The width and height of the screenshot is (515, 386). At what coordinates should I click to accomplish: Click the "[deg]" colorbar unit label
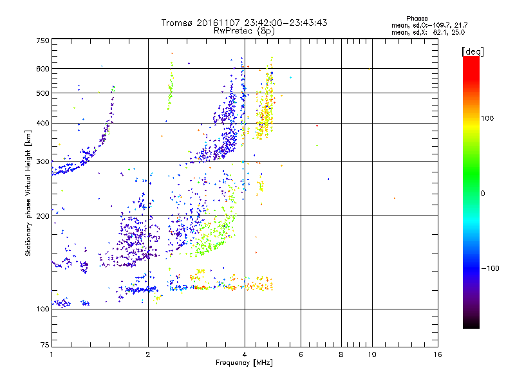(x=473, y=51)
